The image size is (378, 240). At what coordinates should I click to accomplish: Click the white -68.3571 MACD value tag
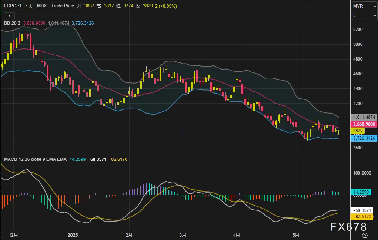363,210
